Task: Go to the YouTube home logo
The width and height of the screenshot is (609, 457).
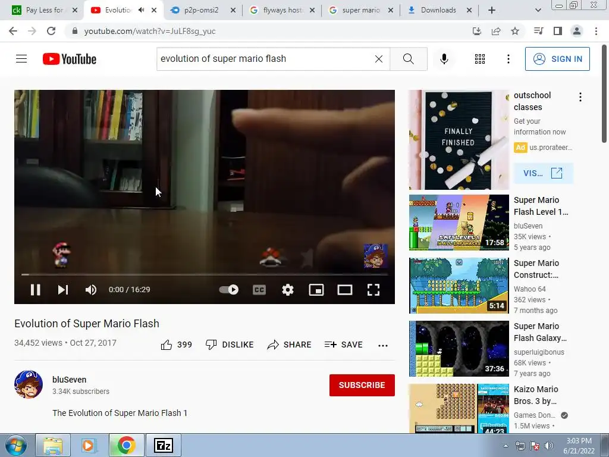Action: coord(69,59)
